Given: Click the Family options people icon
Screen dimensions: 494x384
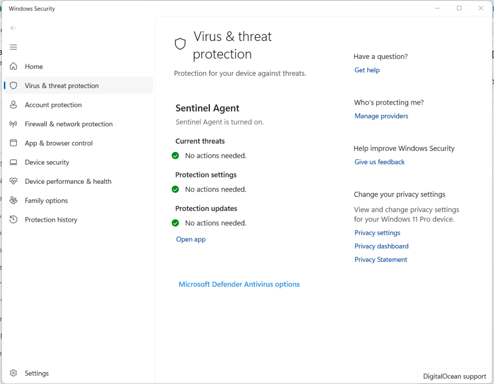Looking at the screenshot, I should point(13,200).
